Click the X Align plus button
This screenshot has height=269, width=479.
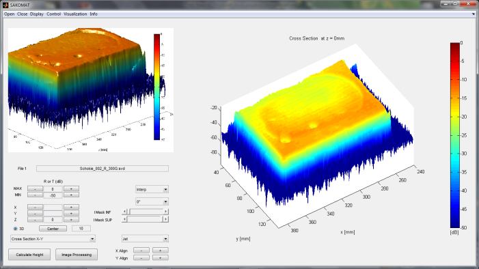(x=161, y=251)
